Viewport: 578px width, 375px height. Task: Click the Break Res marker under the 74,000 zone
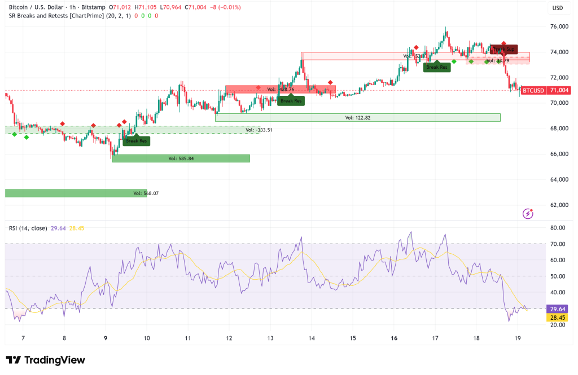pyautogui.click(x=437, y=67)
